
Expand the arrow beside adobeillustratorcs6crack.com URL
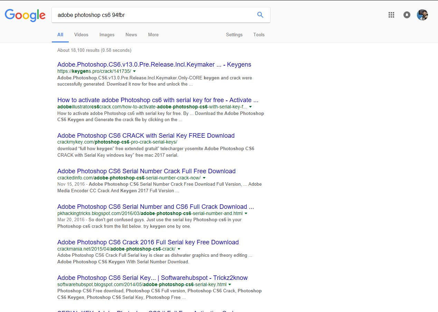point(250,107)
